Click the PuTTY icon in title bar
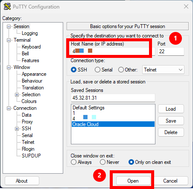Viewport: 193px width, 189px height. [7, 6]
